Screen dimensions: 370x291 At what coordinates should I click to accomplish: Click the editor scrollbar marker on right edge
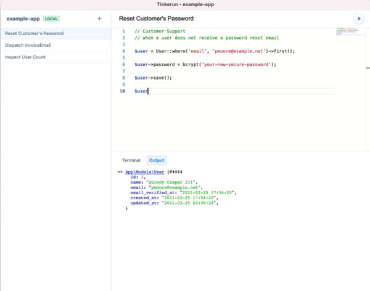368,68
